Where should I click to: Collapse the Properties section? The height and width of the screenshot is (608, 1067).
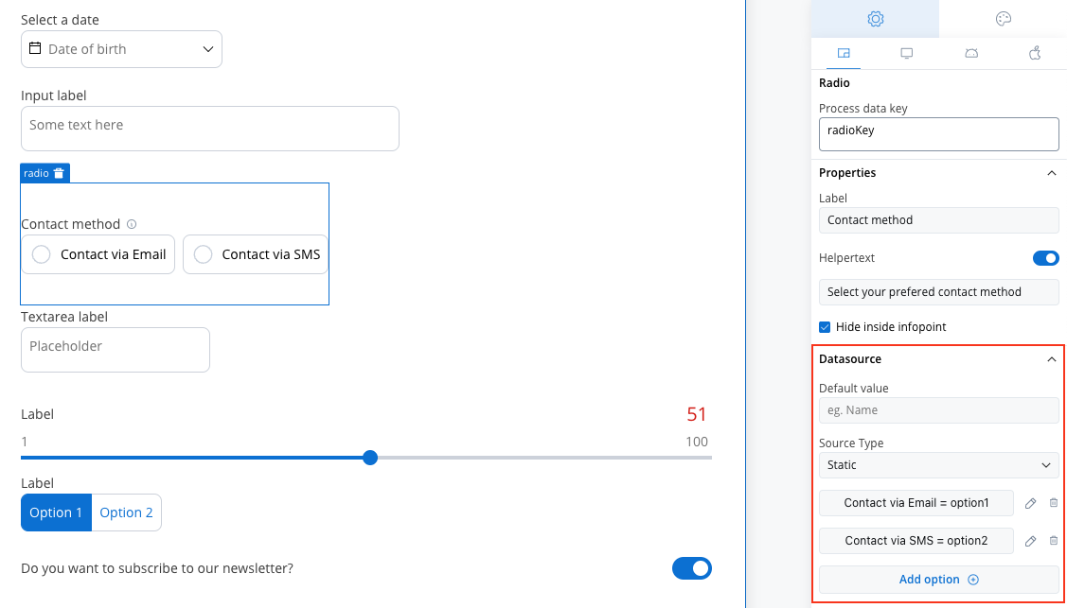coord(1051,172)
